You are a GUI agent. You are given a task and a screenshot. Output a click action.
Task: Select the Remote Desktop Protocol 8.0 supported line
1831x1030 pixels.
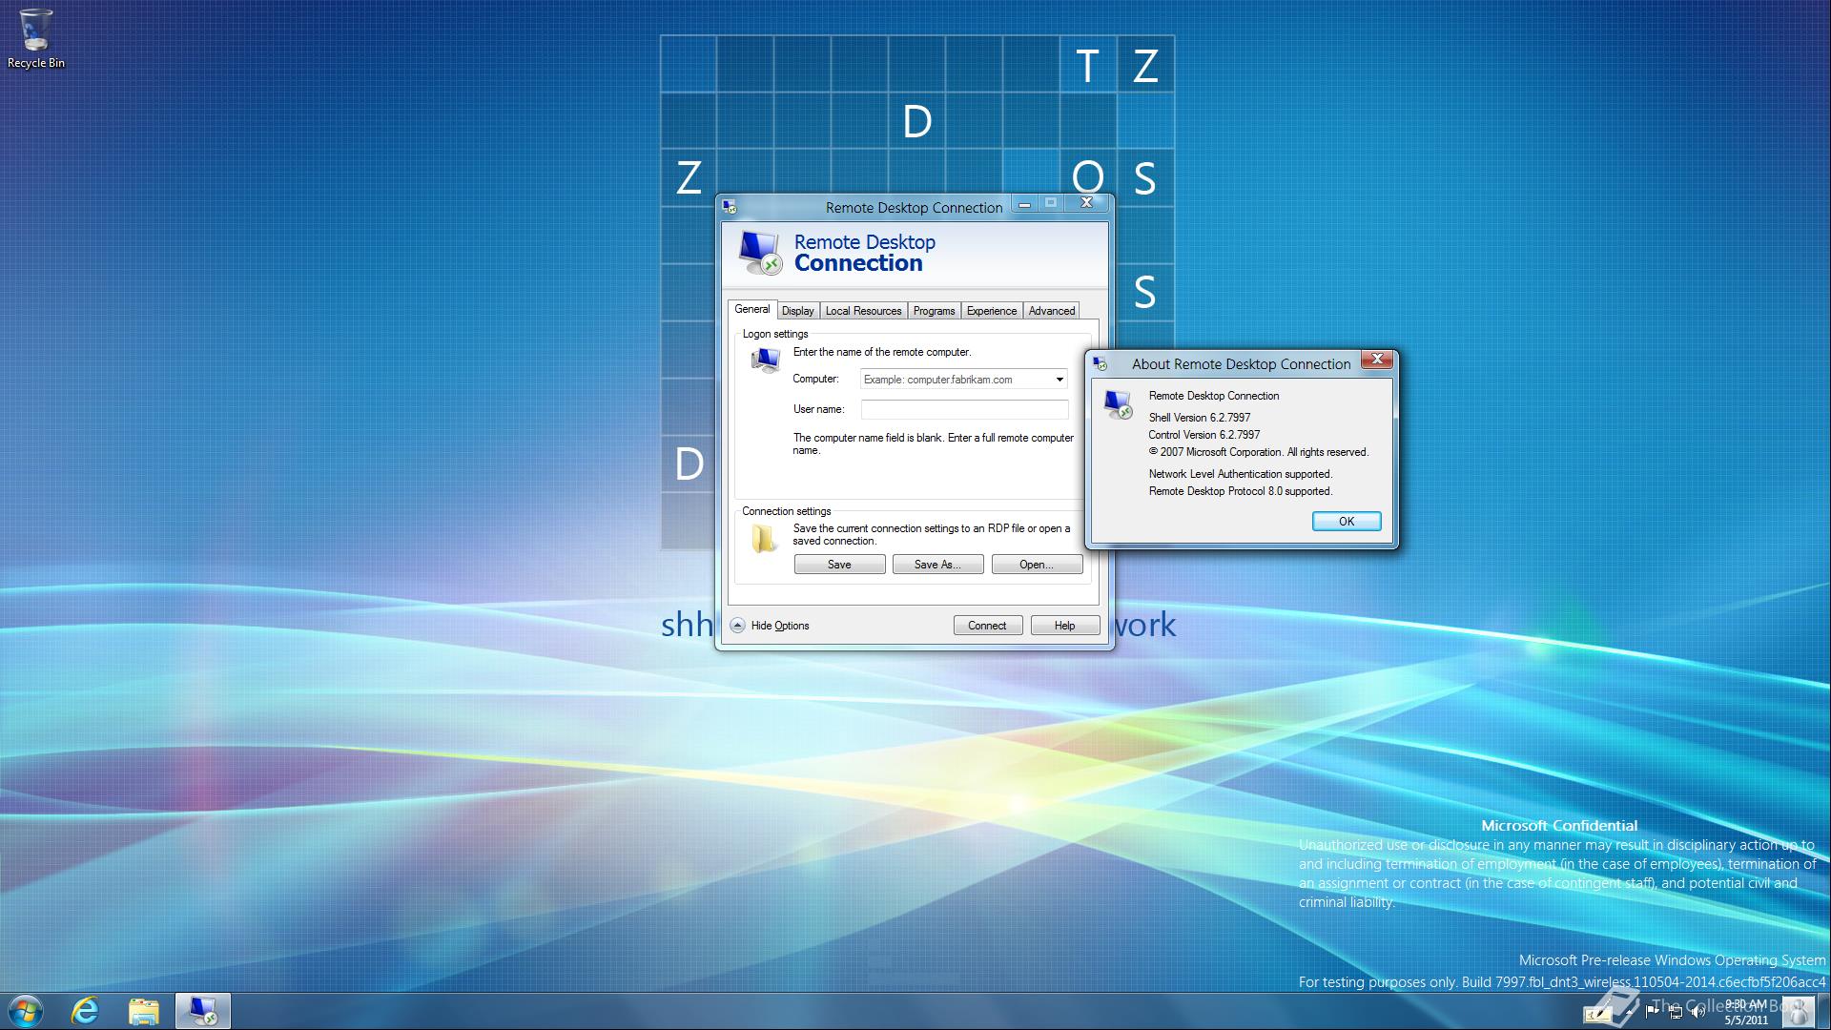1241,491
